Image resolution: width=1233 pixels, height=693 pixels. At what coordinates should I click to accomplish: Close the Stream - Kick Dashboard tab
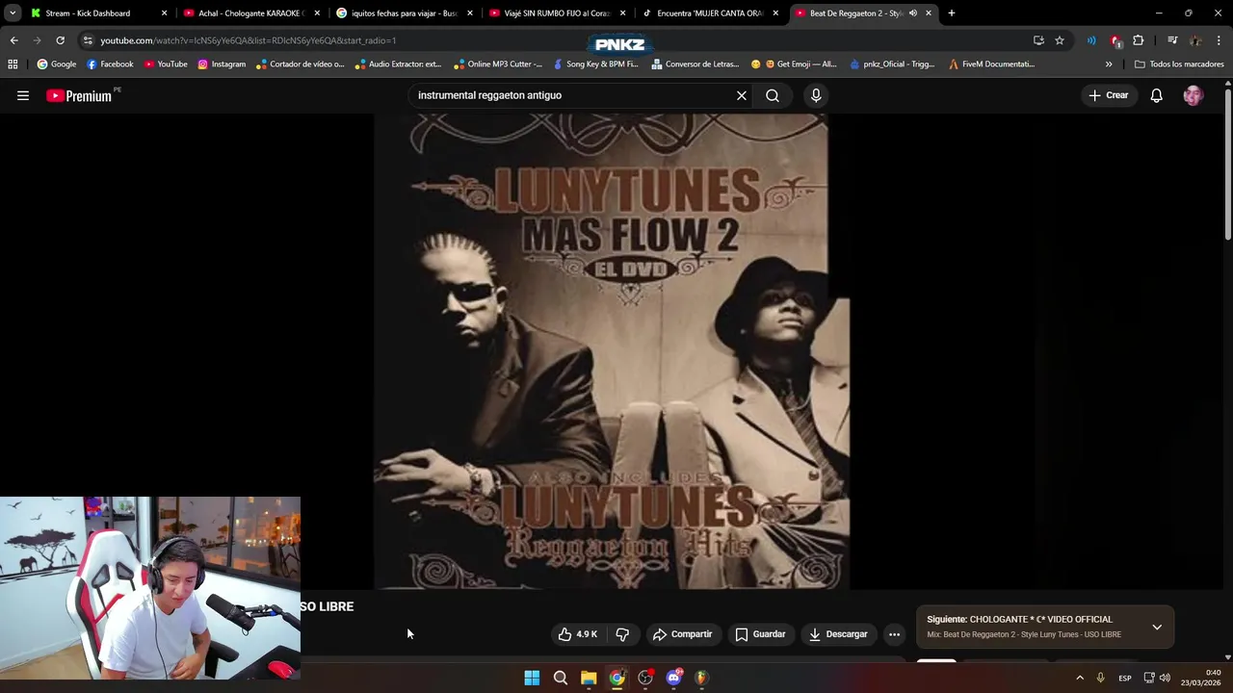click(164, 13)
